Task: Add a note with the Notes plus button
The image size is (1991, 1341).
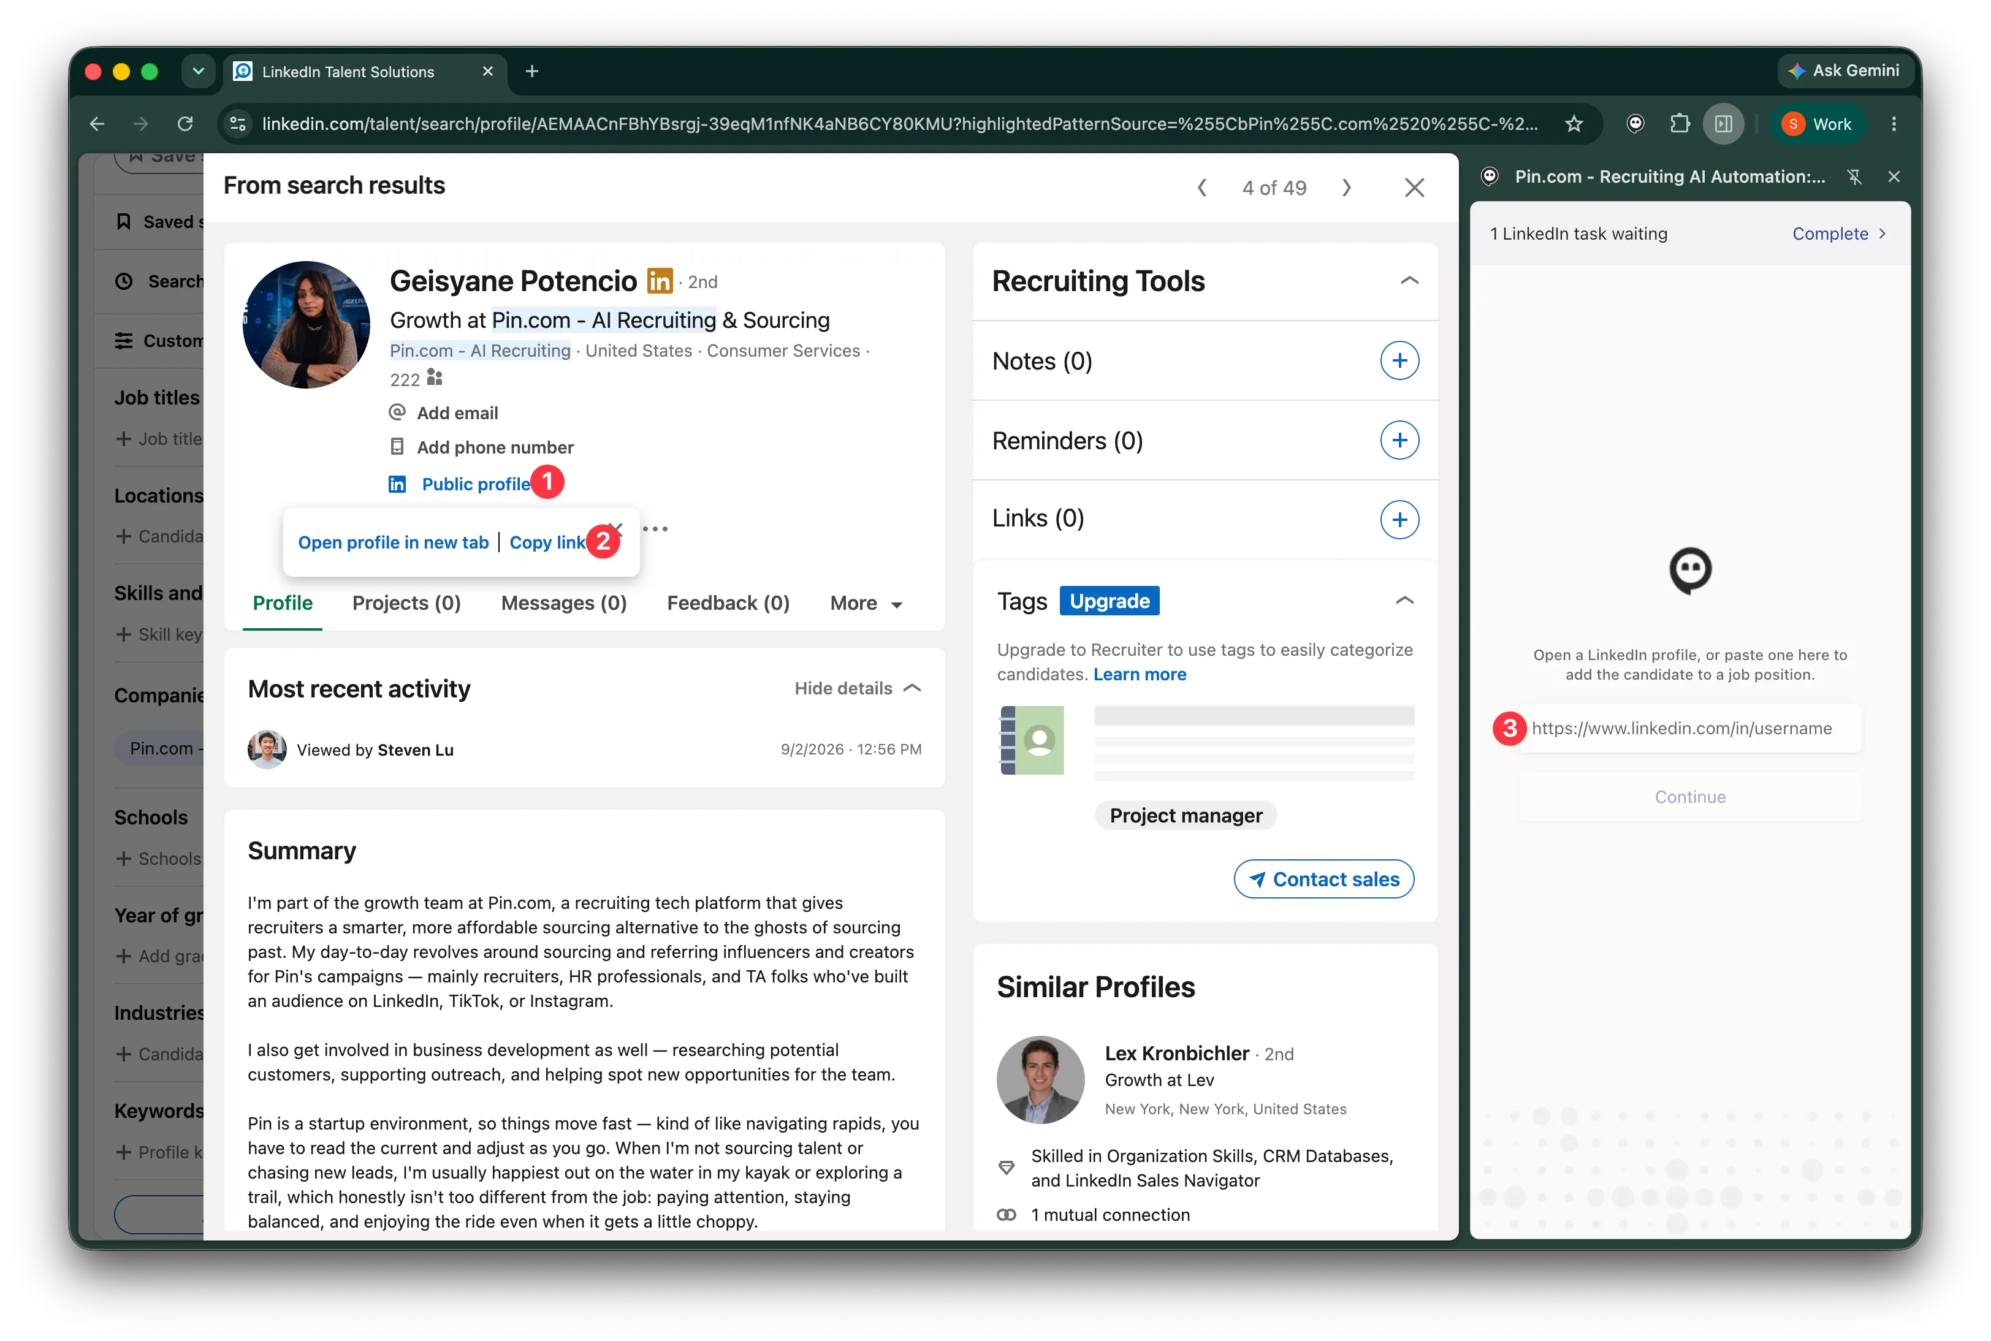Action: (1399, 361)
